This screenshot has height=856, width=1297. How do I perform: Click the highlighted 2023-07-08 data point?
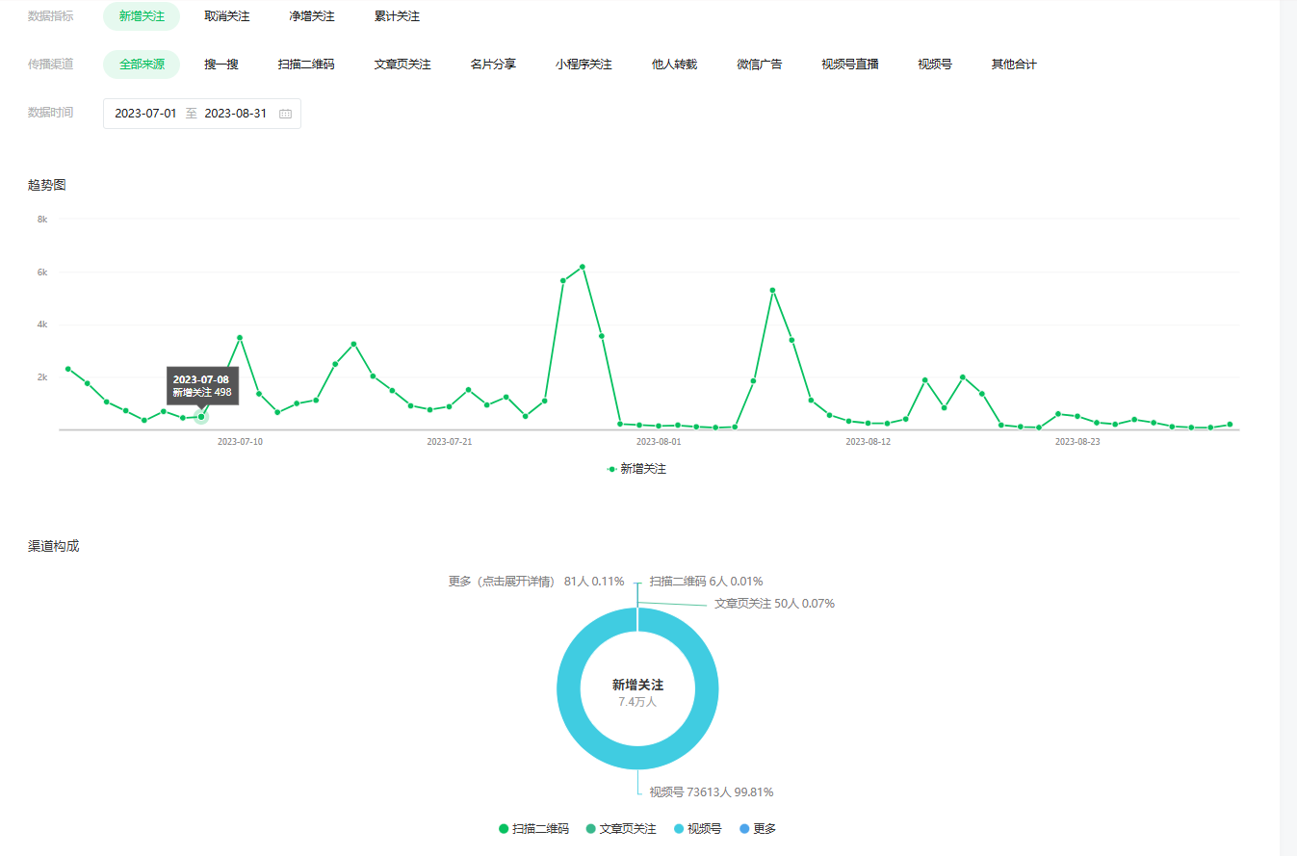pos(201,417)
